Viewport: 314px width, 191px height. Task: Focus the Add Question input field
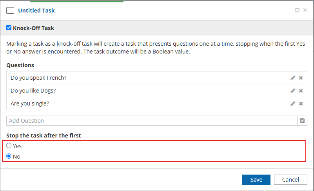[151, 121]
